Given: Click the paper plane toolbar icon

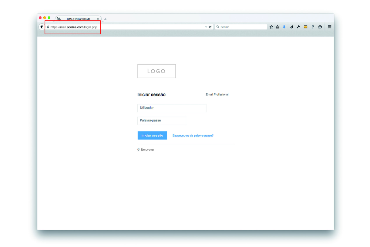Looking at the screenshot, I should pos(292,27).
